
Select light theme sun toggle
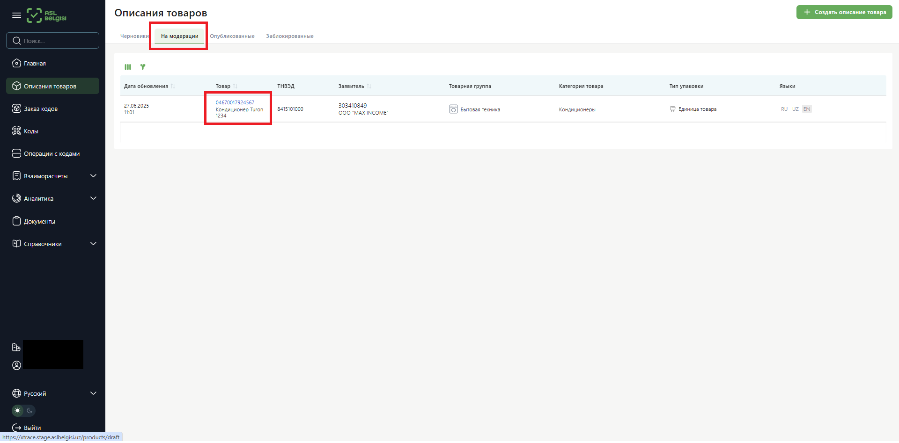18,411
